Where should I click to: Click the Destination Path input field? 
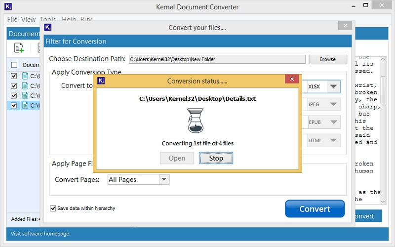(217, 59)
